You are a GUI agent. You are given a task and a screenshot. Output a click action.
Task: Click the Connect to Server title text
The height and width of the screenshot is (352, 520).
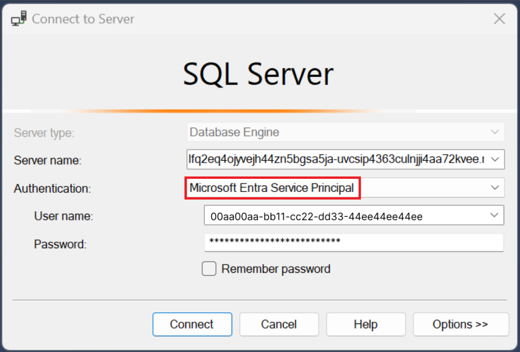click(83, 19)
